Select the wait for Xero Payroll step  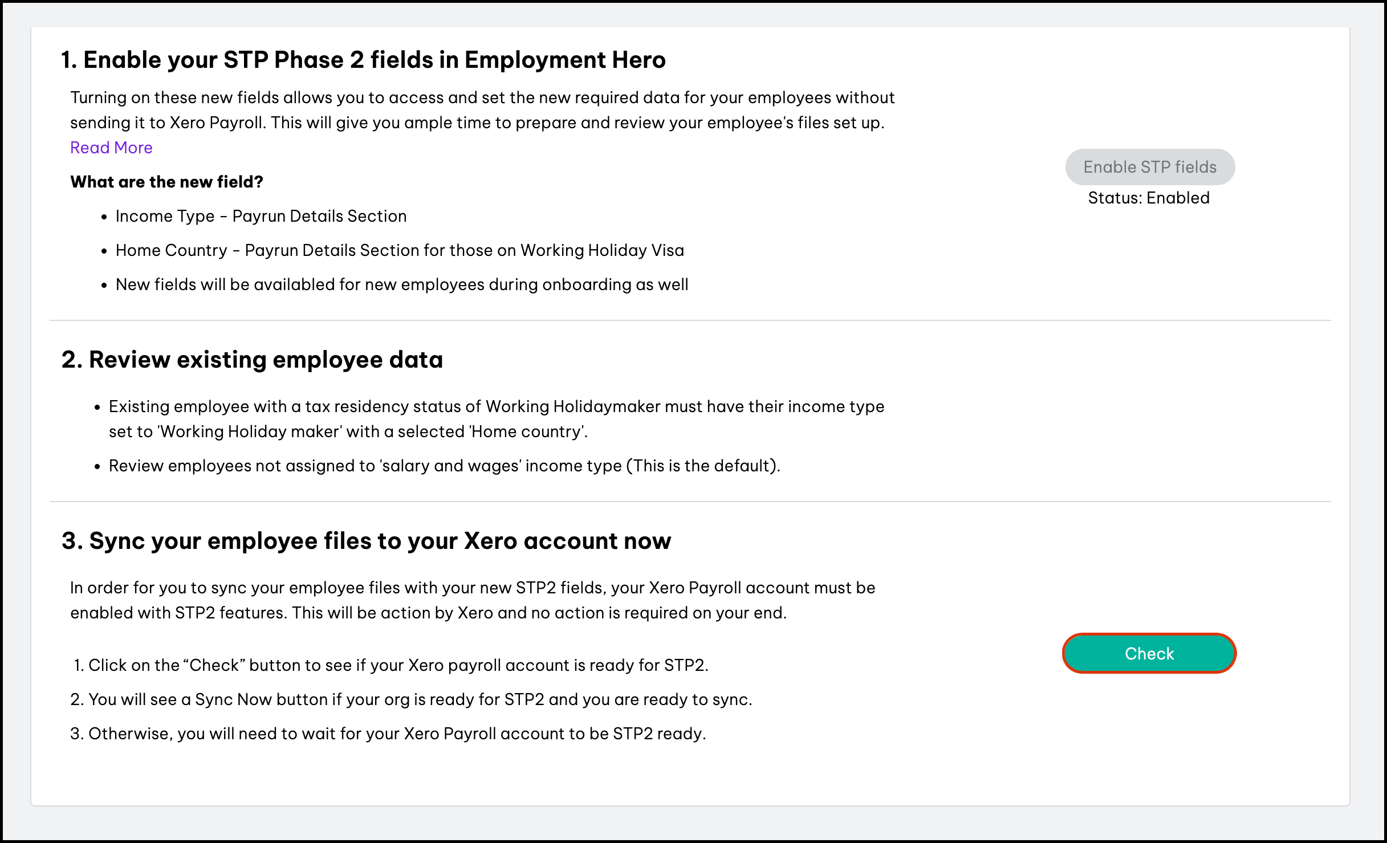(x=397, y=734)
